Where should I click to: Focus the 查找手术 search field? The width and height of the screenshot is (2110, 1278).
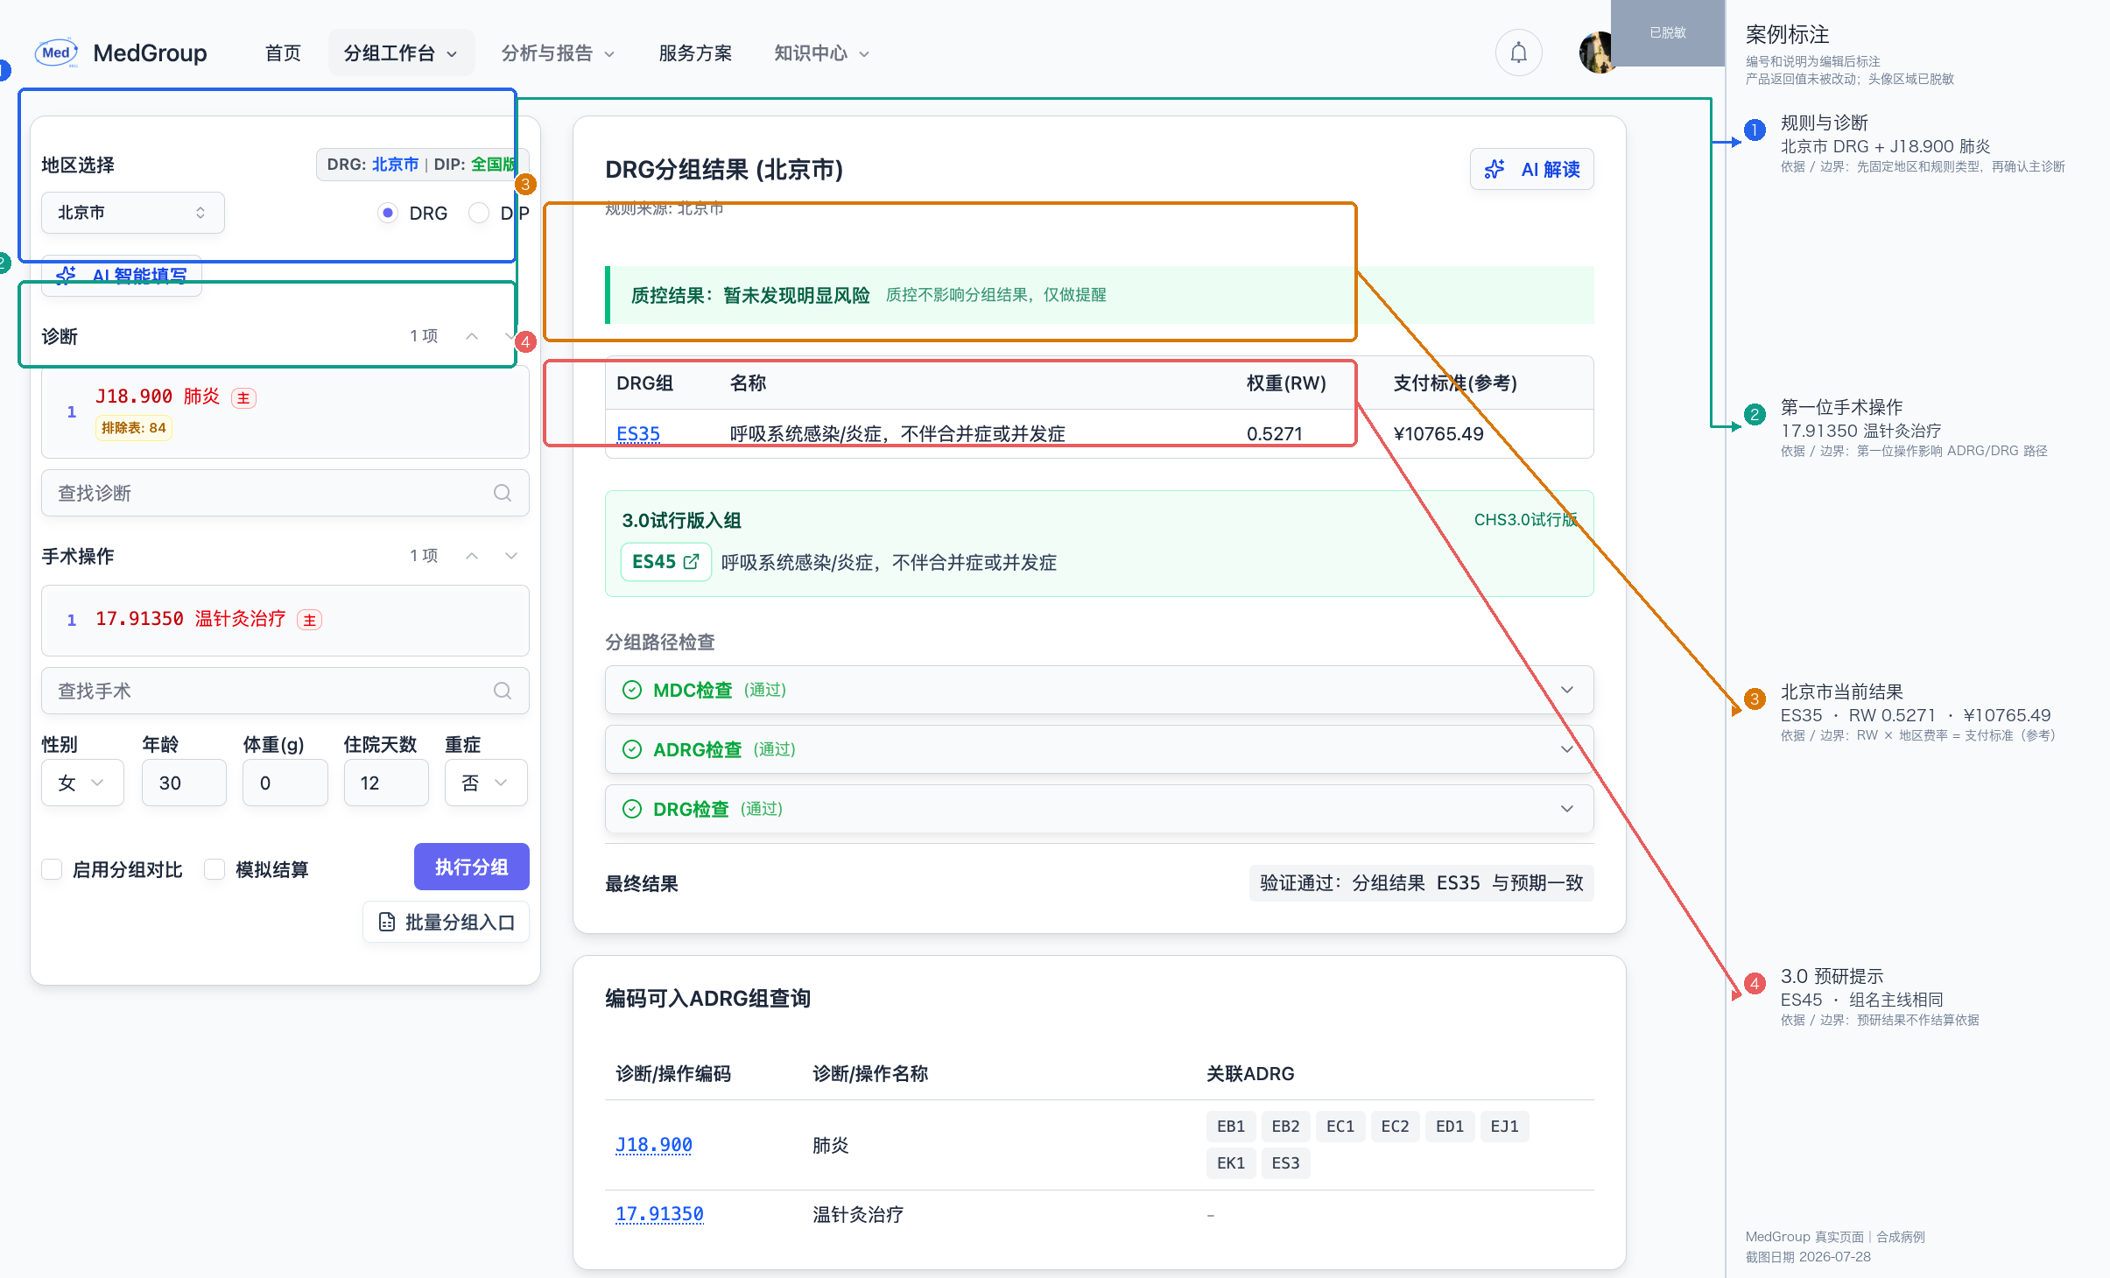285,691
